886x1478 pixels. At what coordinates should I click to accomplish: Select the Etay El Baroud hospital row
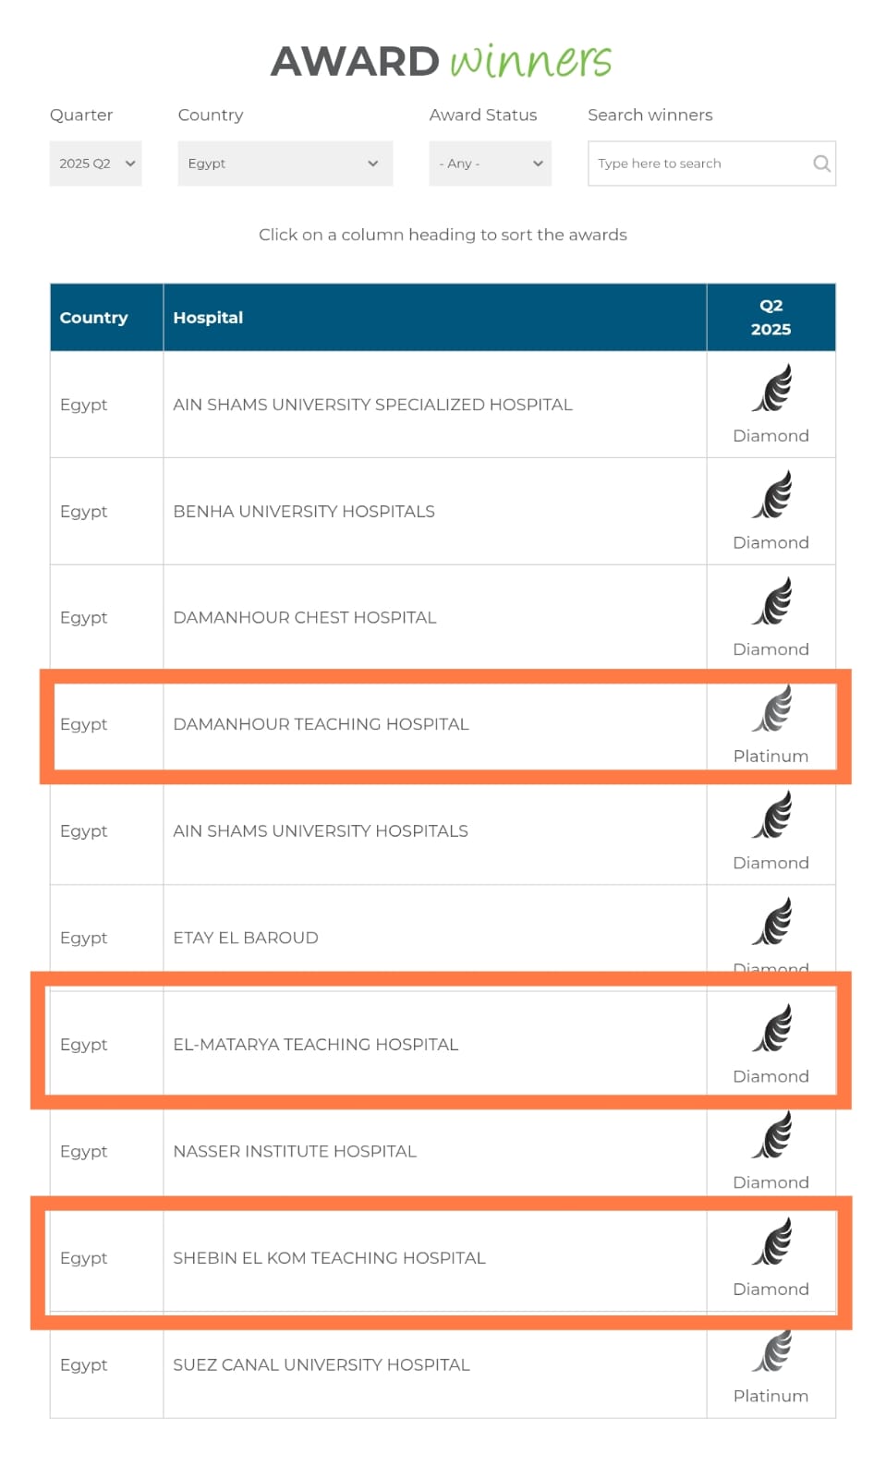point(443,938)
